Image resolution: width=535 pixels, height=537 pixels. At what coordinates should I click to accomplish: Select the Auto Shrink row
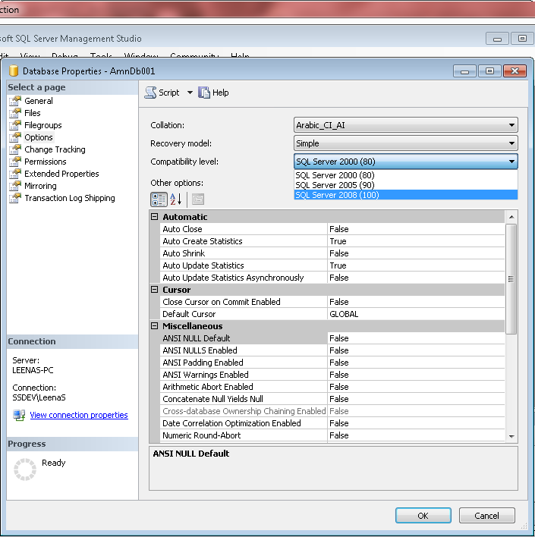332,253
